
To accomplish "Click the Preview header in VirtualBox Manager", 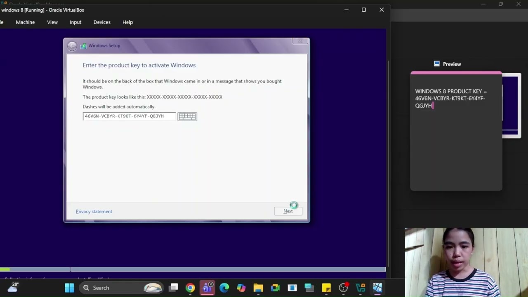I will (x=452, y=64).
